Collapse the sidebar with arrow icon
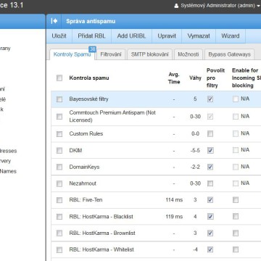 (54, 21)
